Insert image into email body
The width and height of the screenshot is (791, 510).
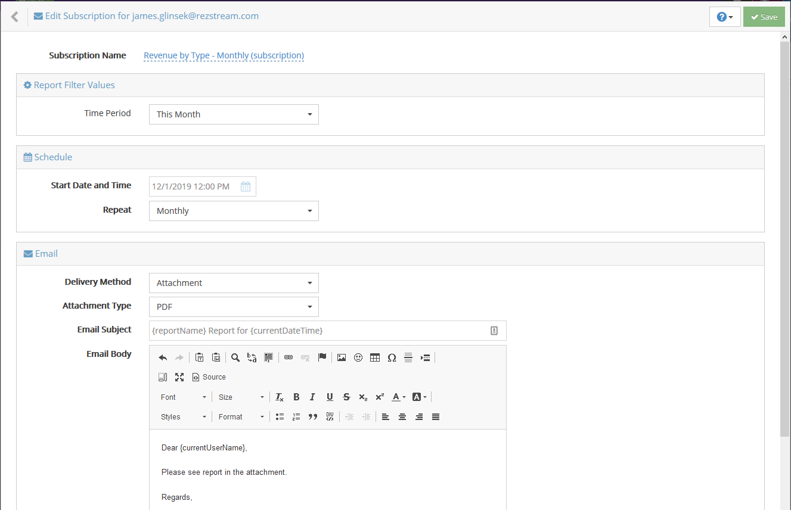342,357
